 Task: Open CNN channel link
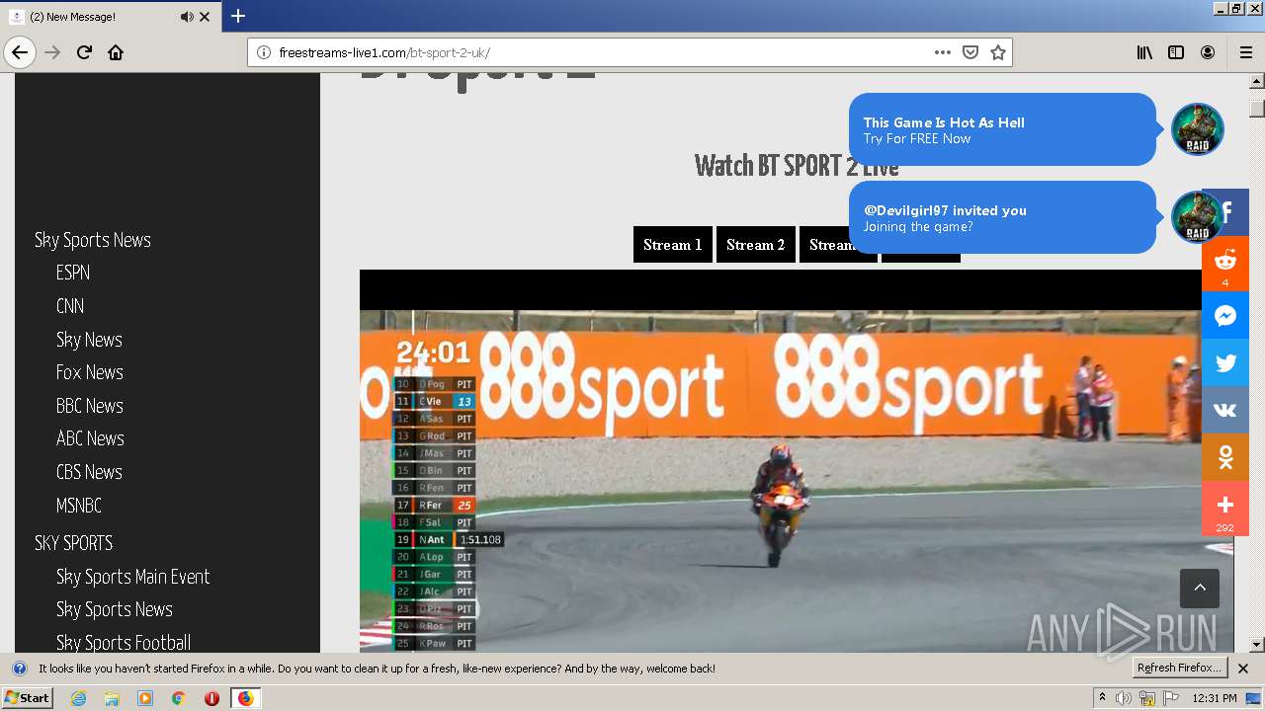[x=70, y=306]
